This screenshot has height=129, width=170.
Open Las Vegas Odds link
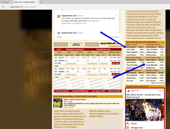coord(98,91)
